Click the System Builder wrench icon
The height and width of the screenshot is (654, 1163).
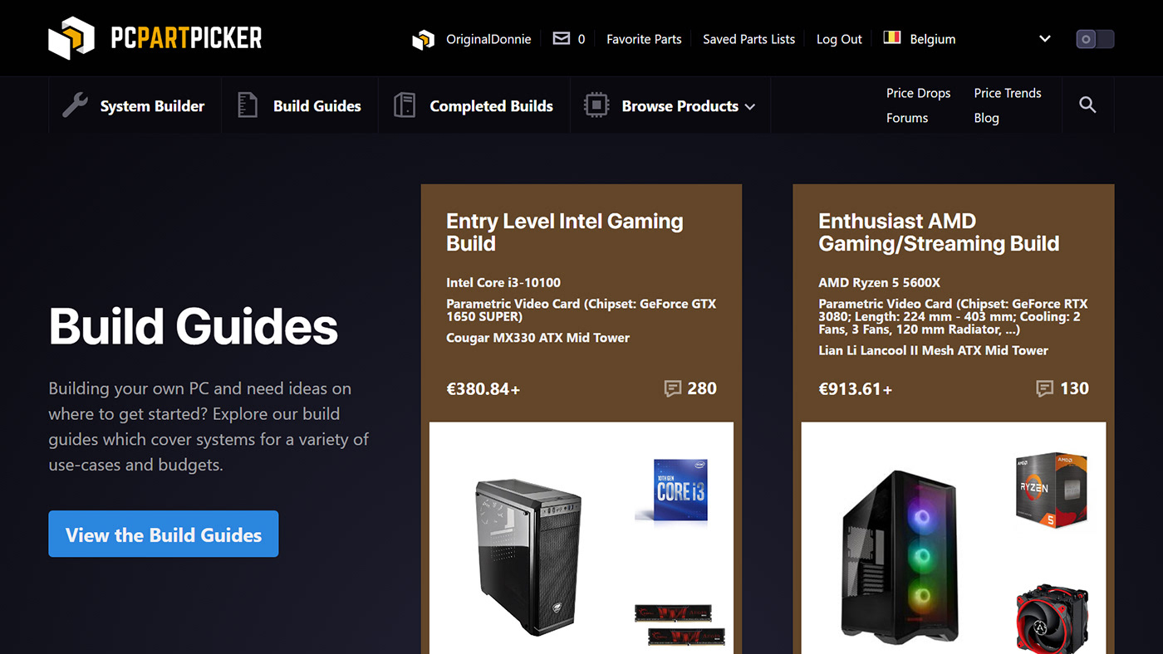[75, 105]
